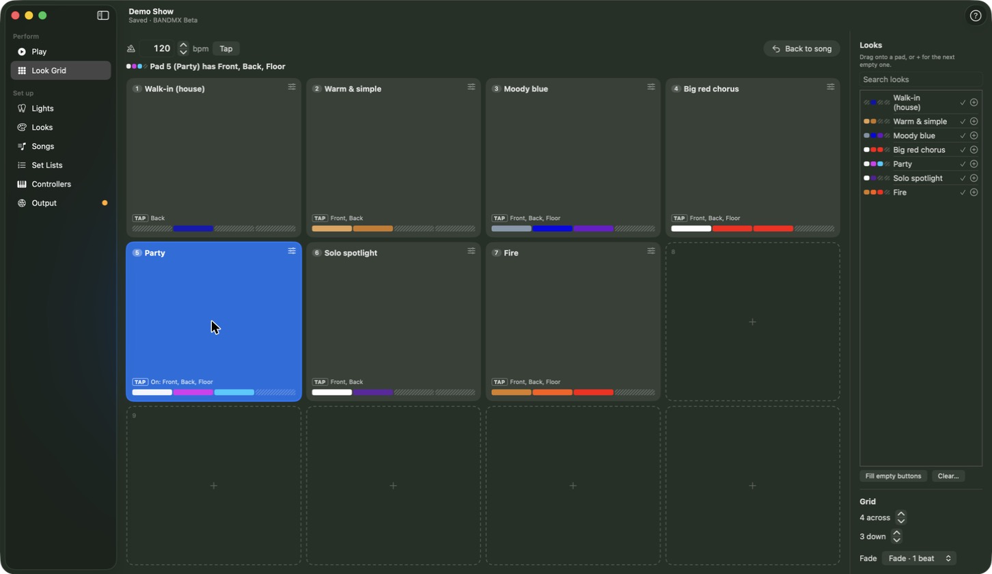Viewport: 992px width, 574px height.
Task: Open settings sliders on Warm & simple pad
Action: click(x=471, y=87)
